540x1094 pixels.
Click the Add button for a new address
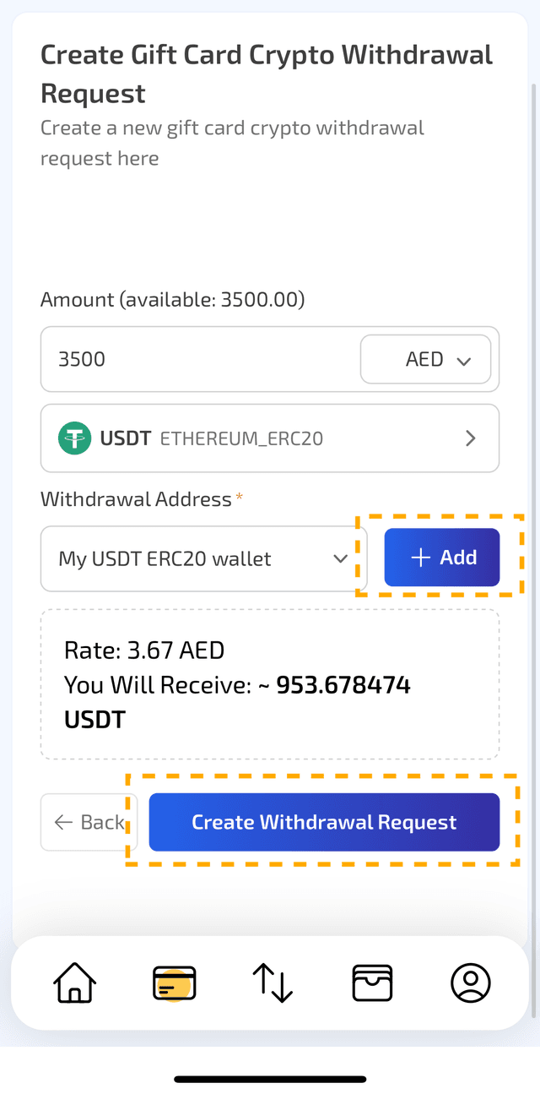[x=441, y=558]
